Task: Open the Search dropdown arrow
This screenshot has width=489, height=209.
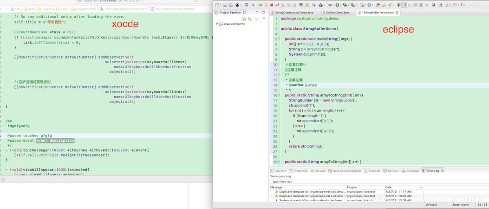Action: (393, 5)
